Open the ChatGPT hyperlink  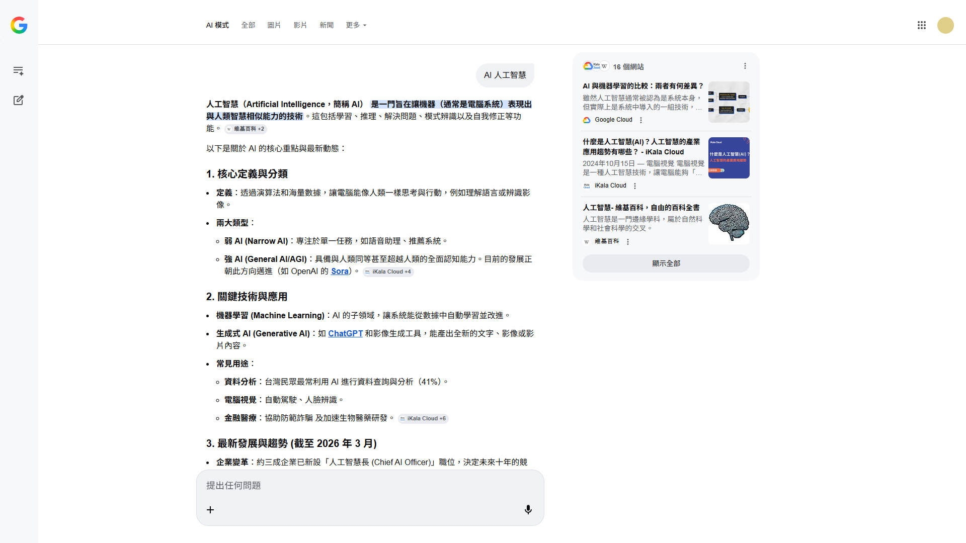click(x=345, y=333)
